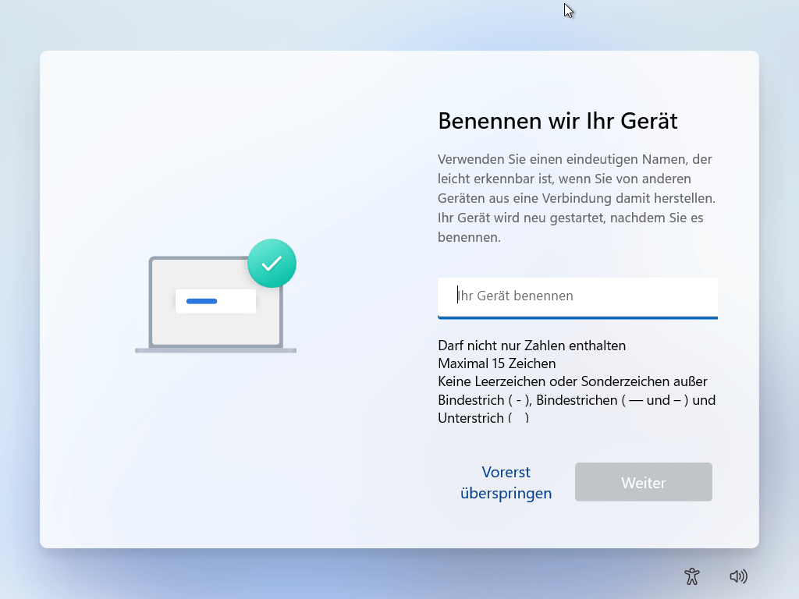Click the "Benennen wir Ihr Gerät" heading

557,121
